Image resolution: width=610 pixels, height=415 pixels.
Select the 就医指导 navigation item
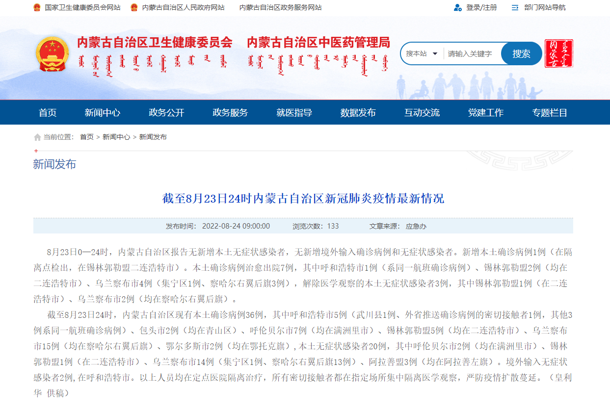click(294, 112)
